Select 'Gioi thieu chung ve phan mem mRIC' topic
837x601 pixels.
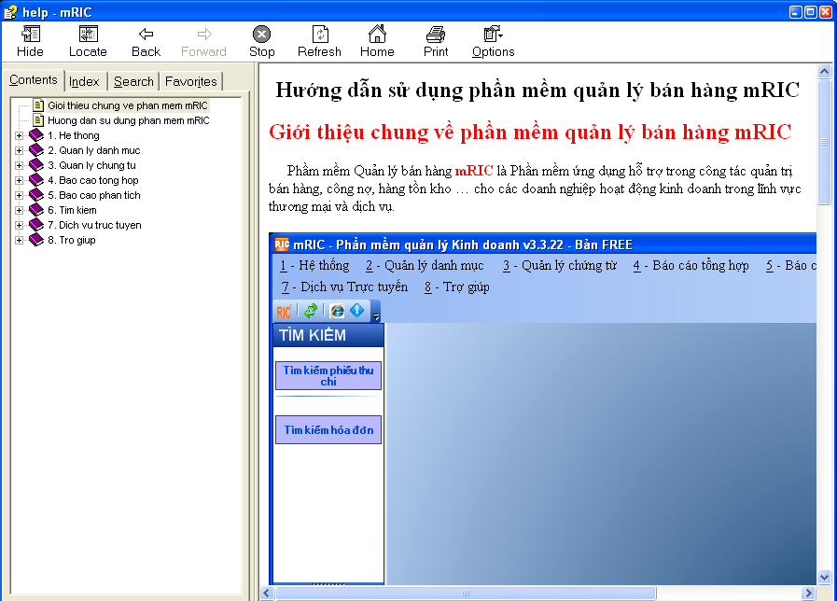coord(128,105)
